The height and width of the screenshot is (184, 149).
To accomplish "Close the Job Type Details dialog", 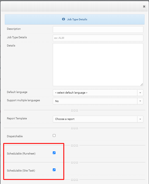I will pos(144,7).
